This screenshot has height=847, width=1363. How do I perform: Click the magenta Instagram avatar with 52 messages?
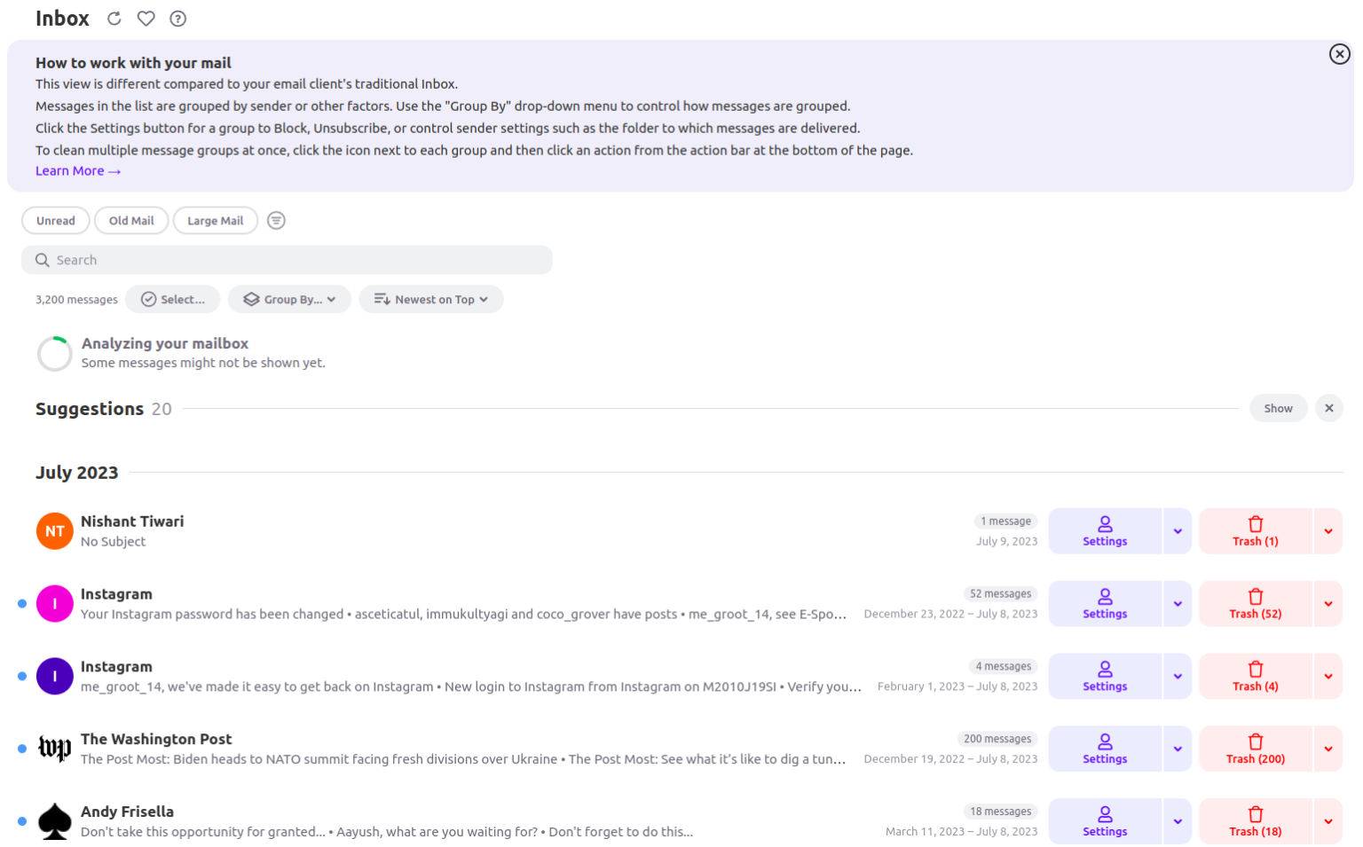[x=55, y=604]
